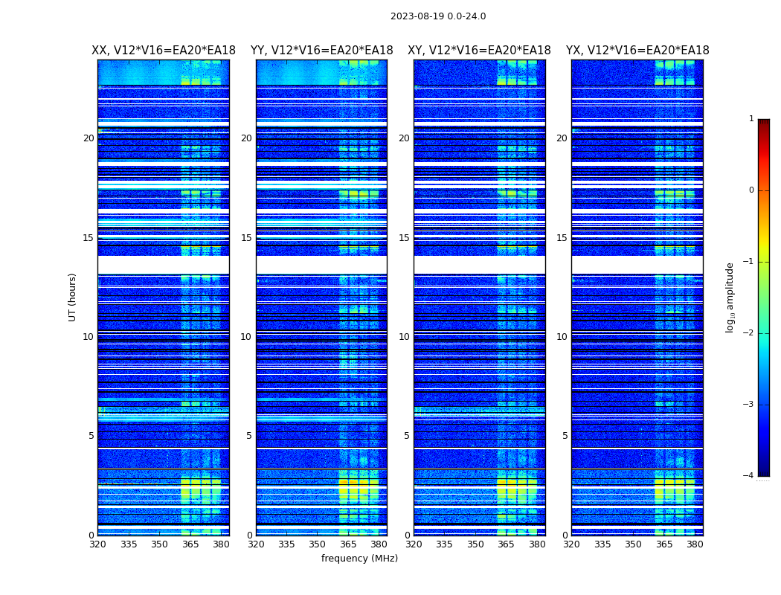Image resolution: width=781 pixels, height=595 pixels.
Task: Click the 20 hour tick on XX panel
Action: (x=89, y=138)
